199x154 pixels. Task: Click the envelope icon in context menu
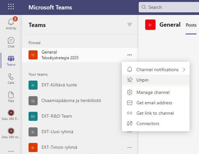[130, 103]
